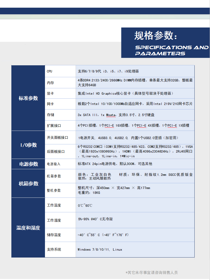Click the 标准ATX 24pin power supply text
The height and width of the screenshot is (280, 210).
pyautogui.click(x=115, y=164)
